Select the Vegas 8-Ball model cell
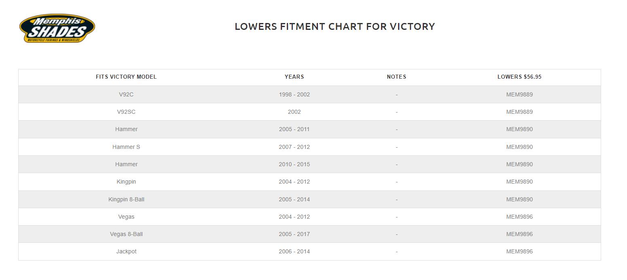The height and width of the screenshot is (280, 627). (126, 234)
